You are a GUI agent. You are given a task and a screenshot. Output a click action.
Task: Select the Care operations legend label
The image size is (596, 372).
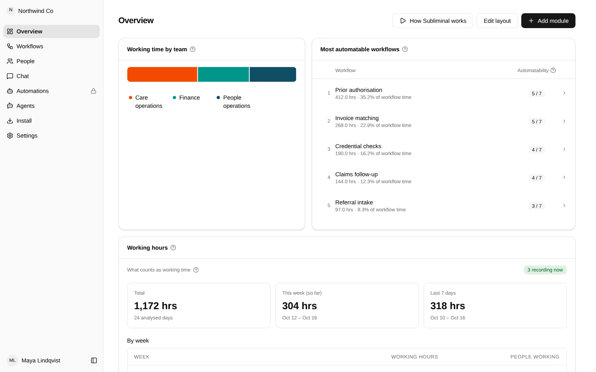click(x=149, y=102)
